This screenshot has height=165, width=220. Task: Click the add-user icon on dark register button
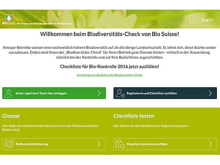(120, 93)
